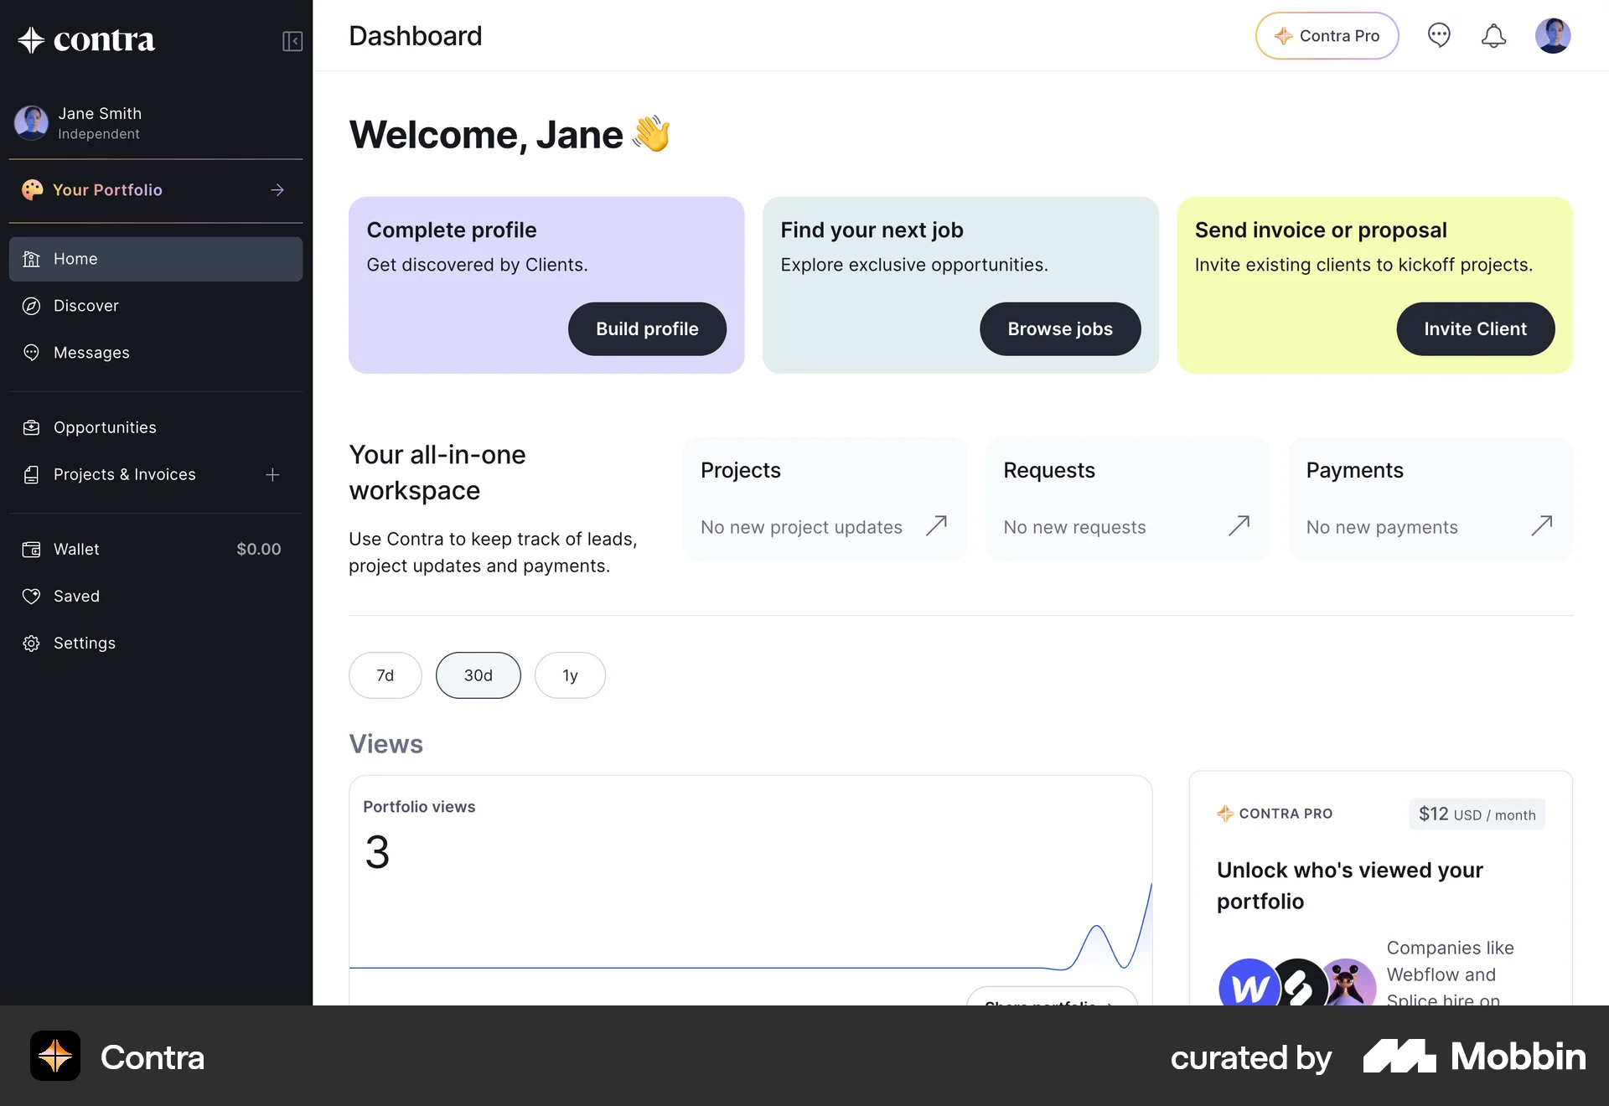Open the chat bubble support icon

[1440, 35]
